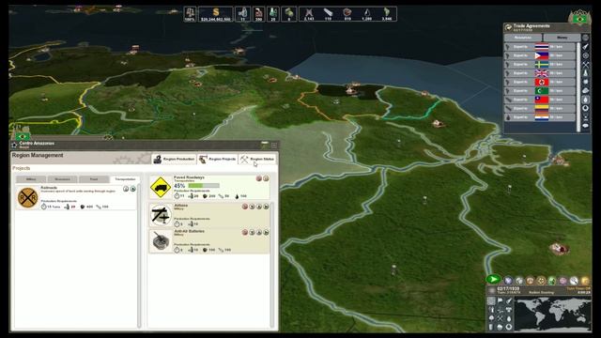
Task: Click the crossed tools map-filter near minimap
Action: (501, 318)
